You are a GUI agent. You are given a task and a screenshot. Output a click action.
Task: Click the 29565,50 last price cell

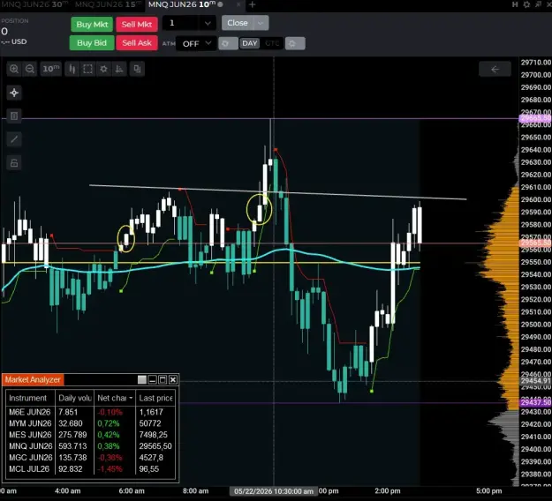tap(155, 446)
